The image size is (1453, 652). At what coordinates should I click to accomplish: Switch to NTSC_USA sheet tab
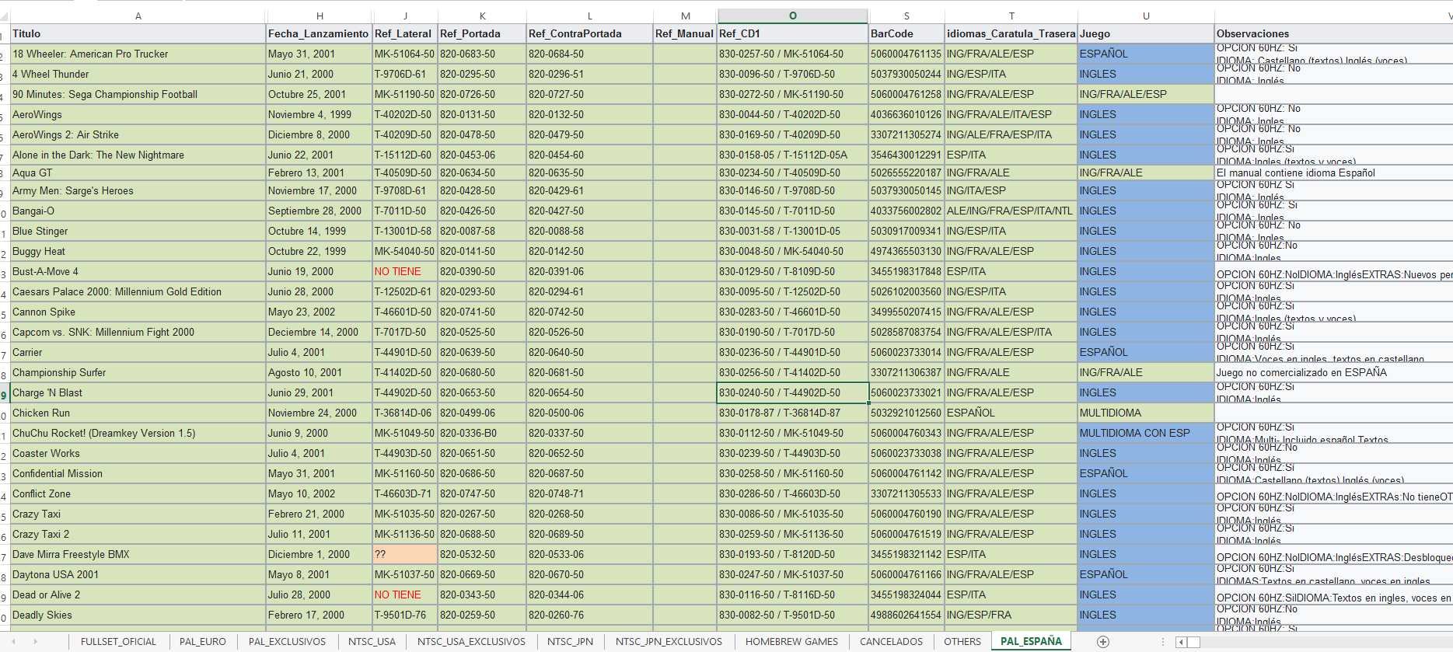pyautogui.click(x=372, y=641)
